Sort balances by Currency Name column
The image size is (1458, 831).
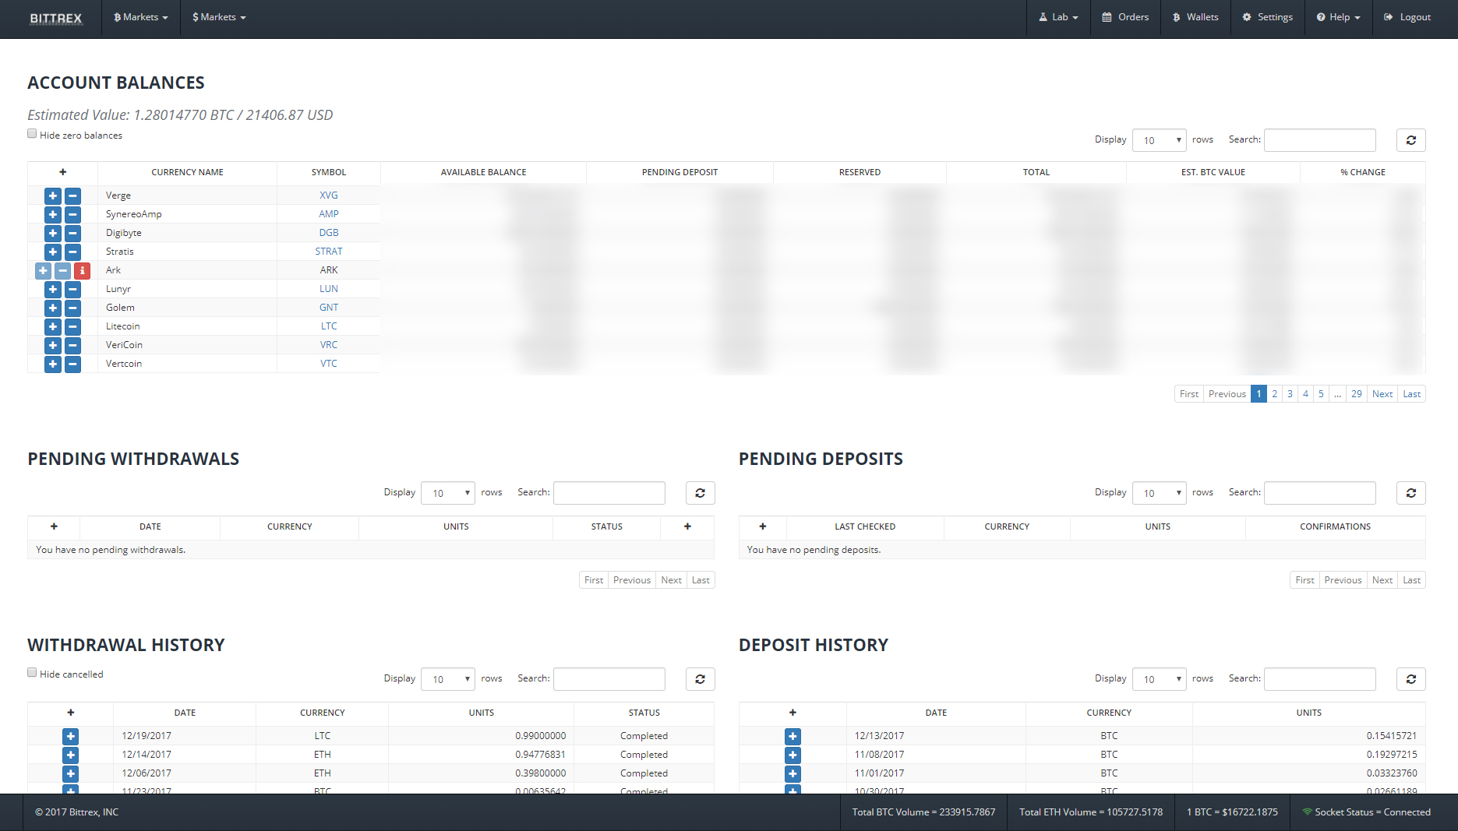187,173
